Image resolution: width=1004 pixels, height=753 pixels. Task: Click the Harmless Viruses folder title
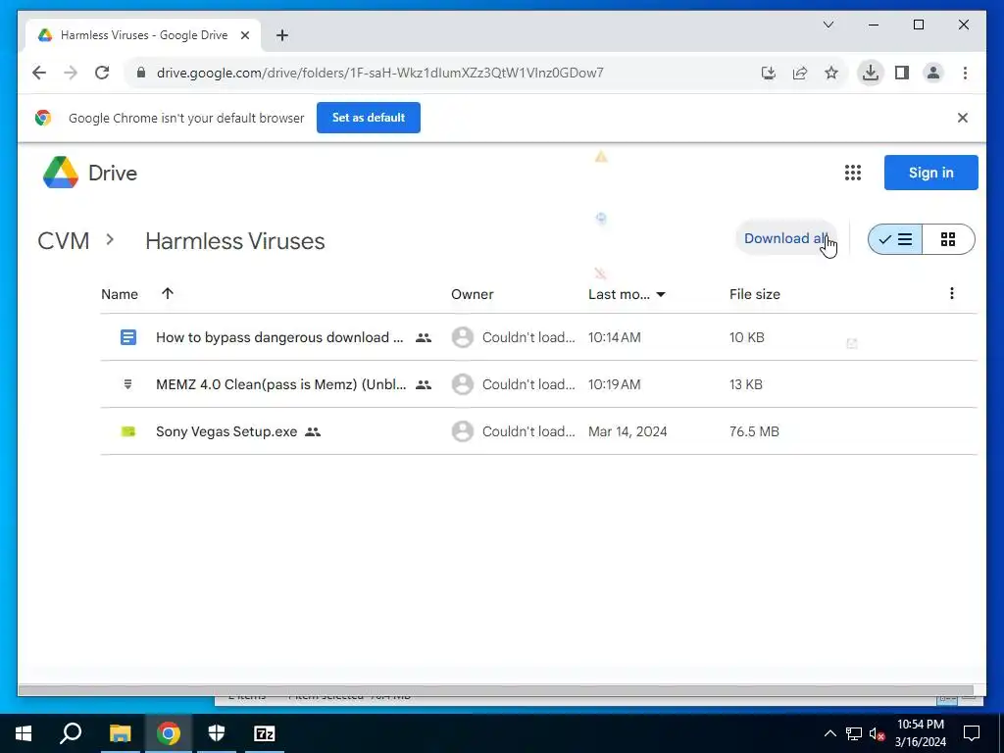tap(235, 241)
